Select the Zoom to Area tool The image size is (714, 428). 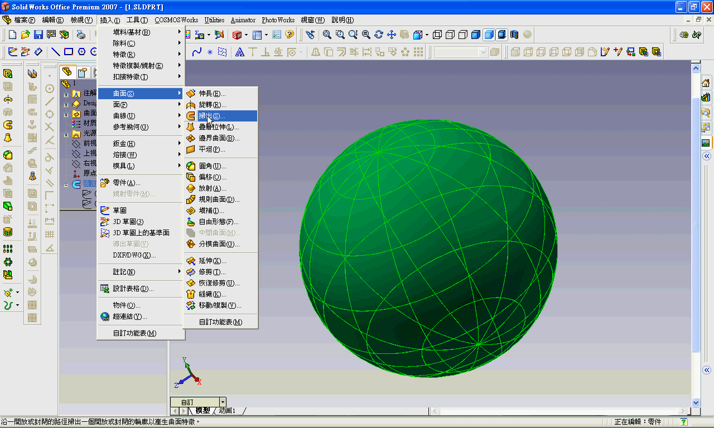[340, 34]
